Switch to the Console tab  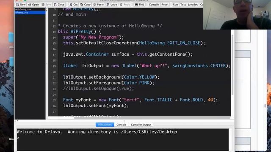(x=121, y=125)
